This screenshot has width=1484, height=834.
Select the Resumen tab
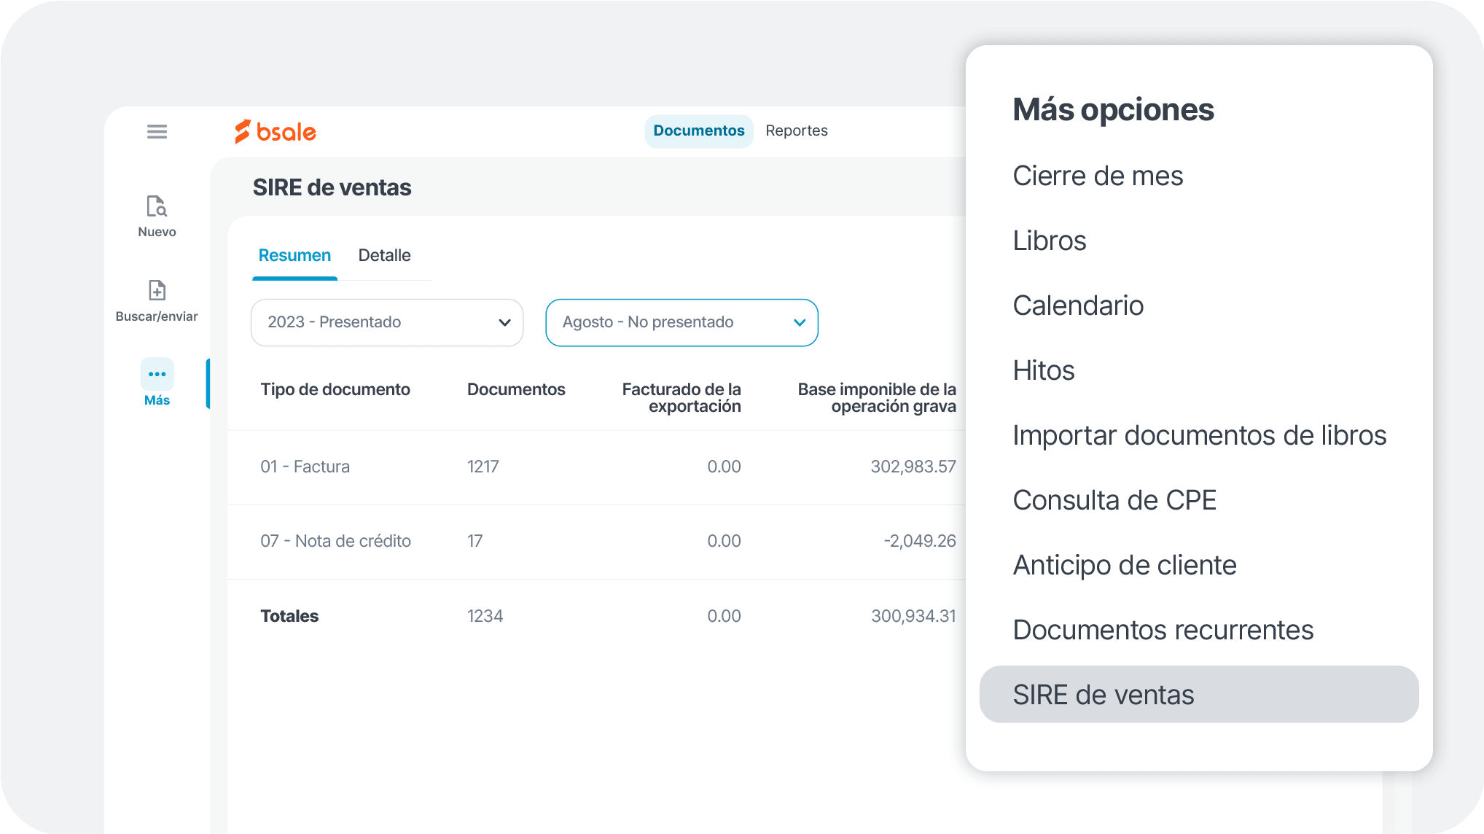point(294,255)
